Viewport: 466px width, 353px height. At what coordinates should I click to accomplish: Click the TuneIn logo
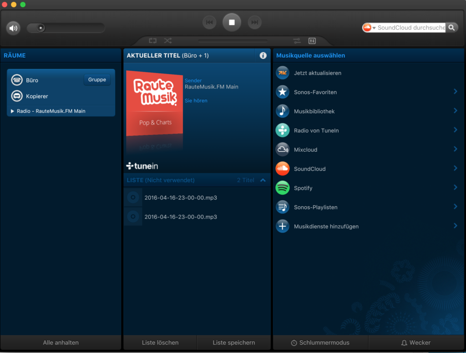pos(142,166)
